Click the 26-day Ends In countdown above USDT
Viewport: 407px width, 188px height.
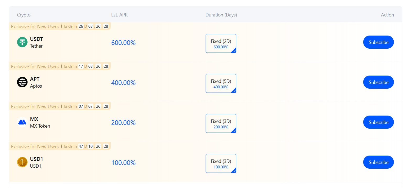pos(86,26)
